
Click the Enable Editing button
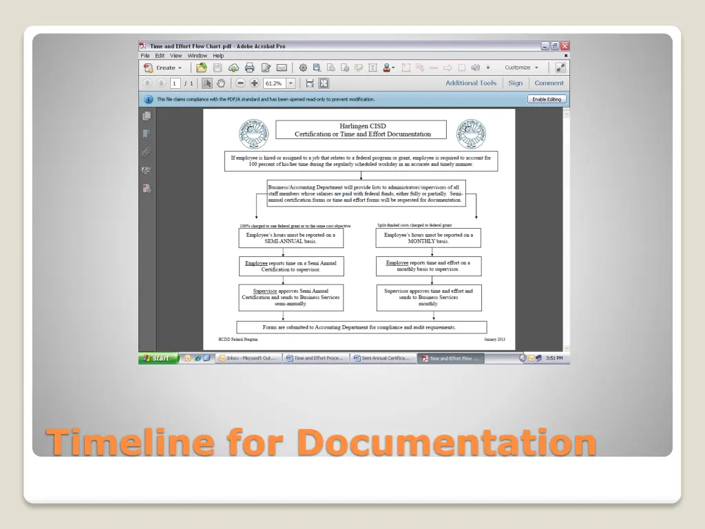point(546,98)
